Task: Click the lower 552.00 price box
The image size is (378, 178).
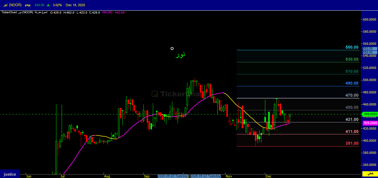Action: tap(368, 52)
